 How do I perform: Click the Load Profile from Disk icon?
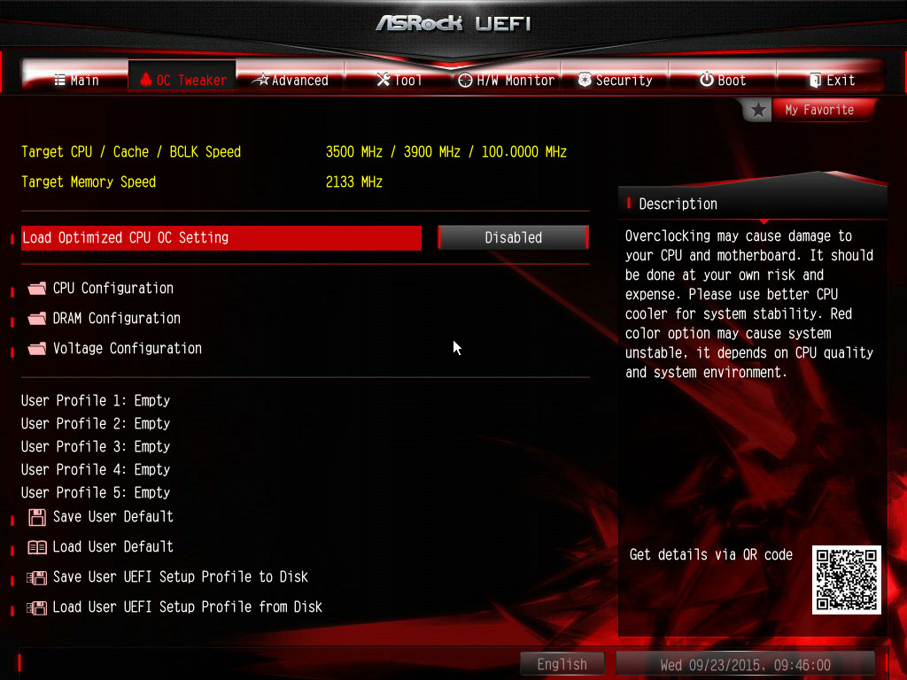click(x=36, y=607)
